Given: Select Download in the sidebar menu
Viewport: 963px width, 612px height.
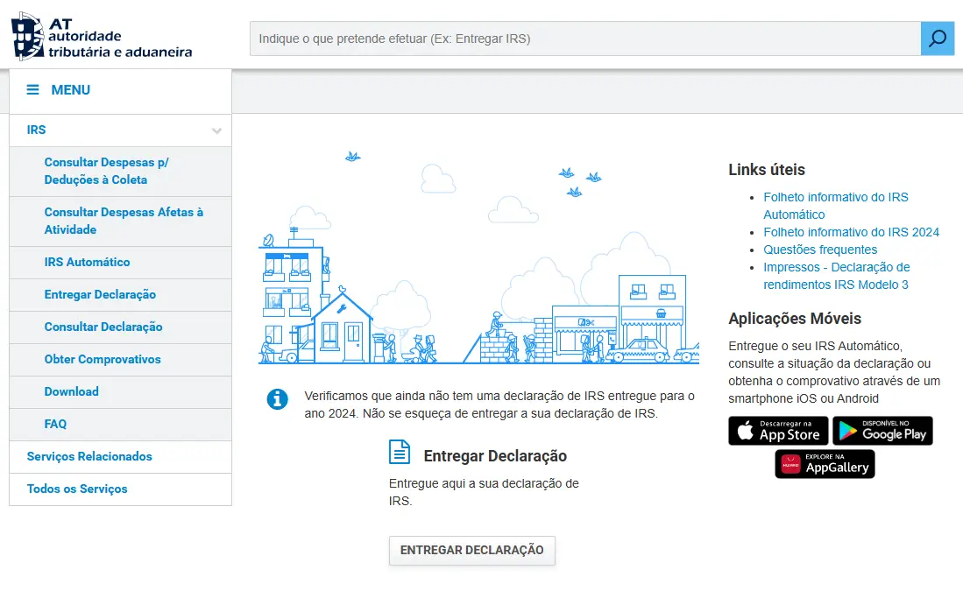Looking at the screenshot, I should [x=71, y=391].
